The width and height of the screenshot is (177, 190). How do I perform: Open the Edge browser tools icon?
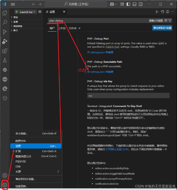[x=5, y=89]
